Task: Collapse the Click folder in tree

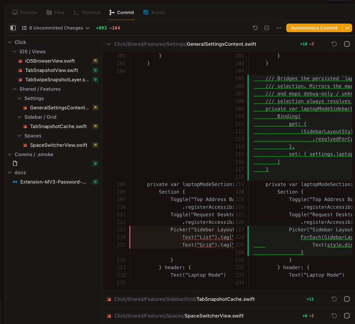Action: point(10,42)
